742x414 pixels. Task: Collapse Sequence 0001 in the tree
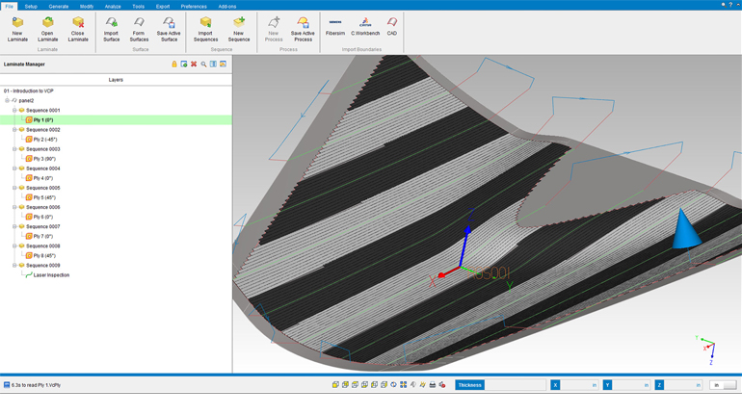click(x=14, y=111)
